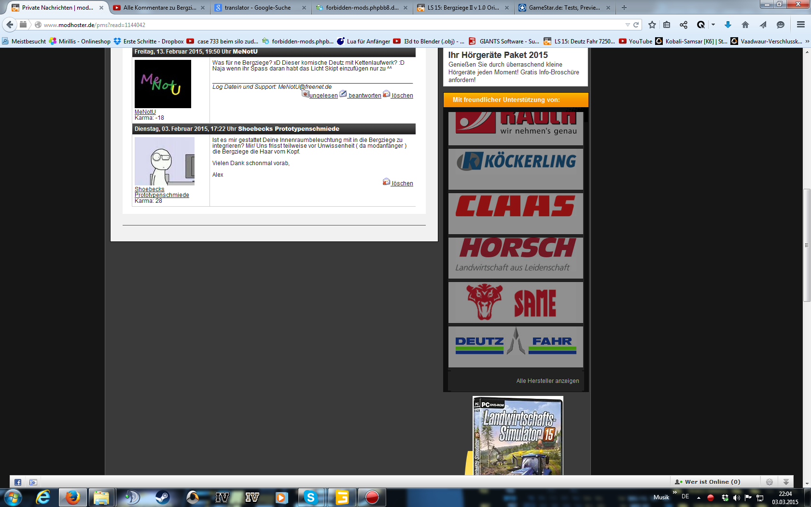The height and width of the screenshot is (507, 811).
Task: Open volume control in system tray
Action: (x=736, y=497)
